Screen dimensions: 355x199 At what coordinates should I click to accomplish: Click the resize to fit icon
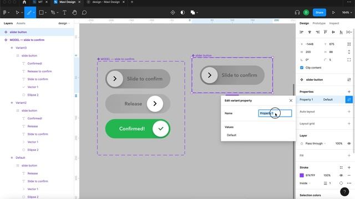click(349, 44)
